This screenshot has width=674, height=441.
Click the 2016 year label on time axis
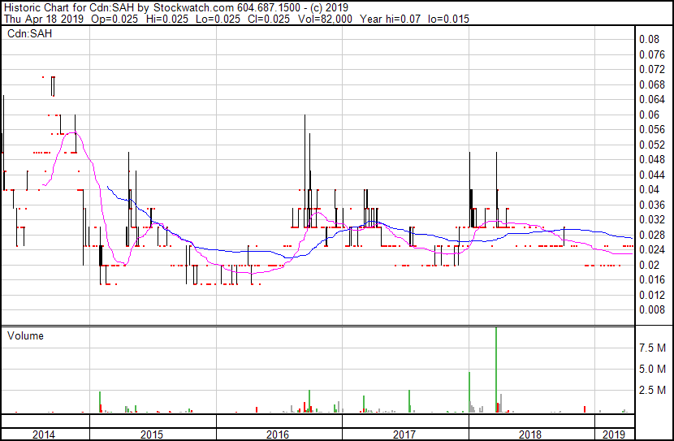(x=278, y=435)
